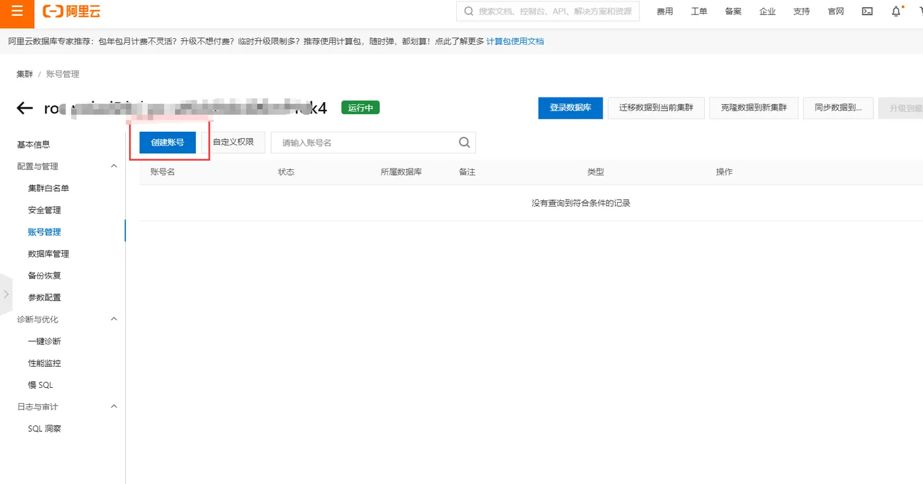
Task: Click 集群 in the breadcrumb
Action: pyautogui.click(x=24, y=74)
